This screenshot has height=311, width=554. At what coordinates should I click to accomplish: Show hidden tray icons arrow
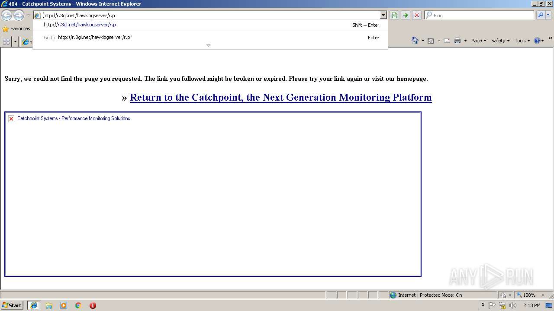click(483, 305)
